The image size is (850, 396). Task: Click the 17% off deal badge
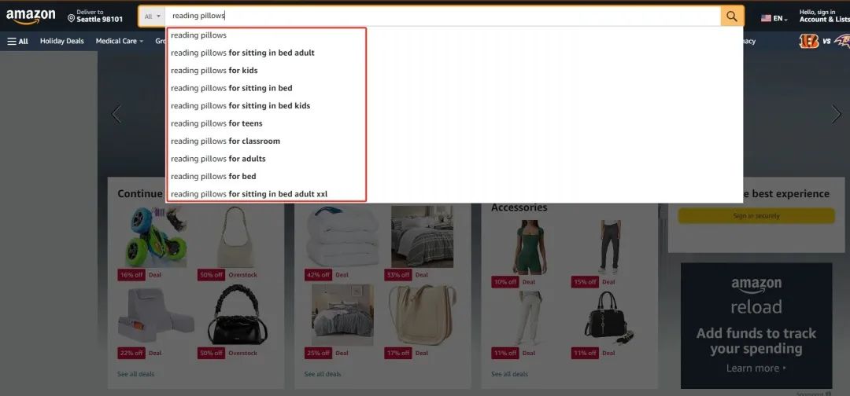tap(398, 354)
